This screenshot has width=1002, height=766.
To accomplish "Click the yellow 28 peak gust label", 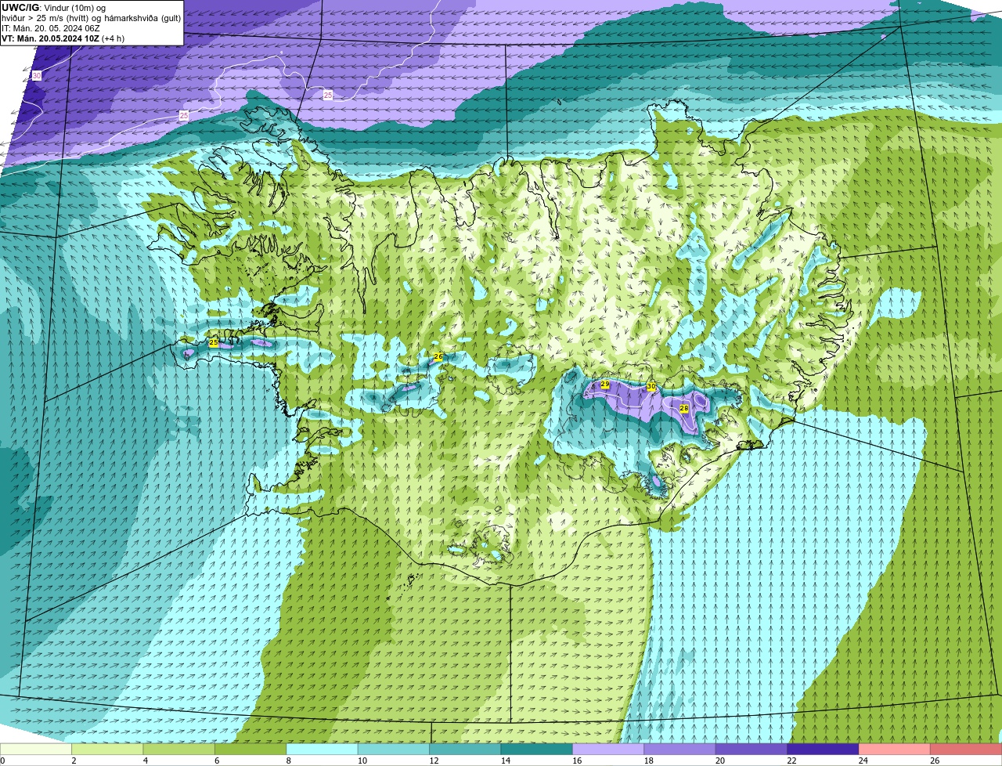I will pos(683,409).
